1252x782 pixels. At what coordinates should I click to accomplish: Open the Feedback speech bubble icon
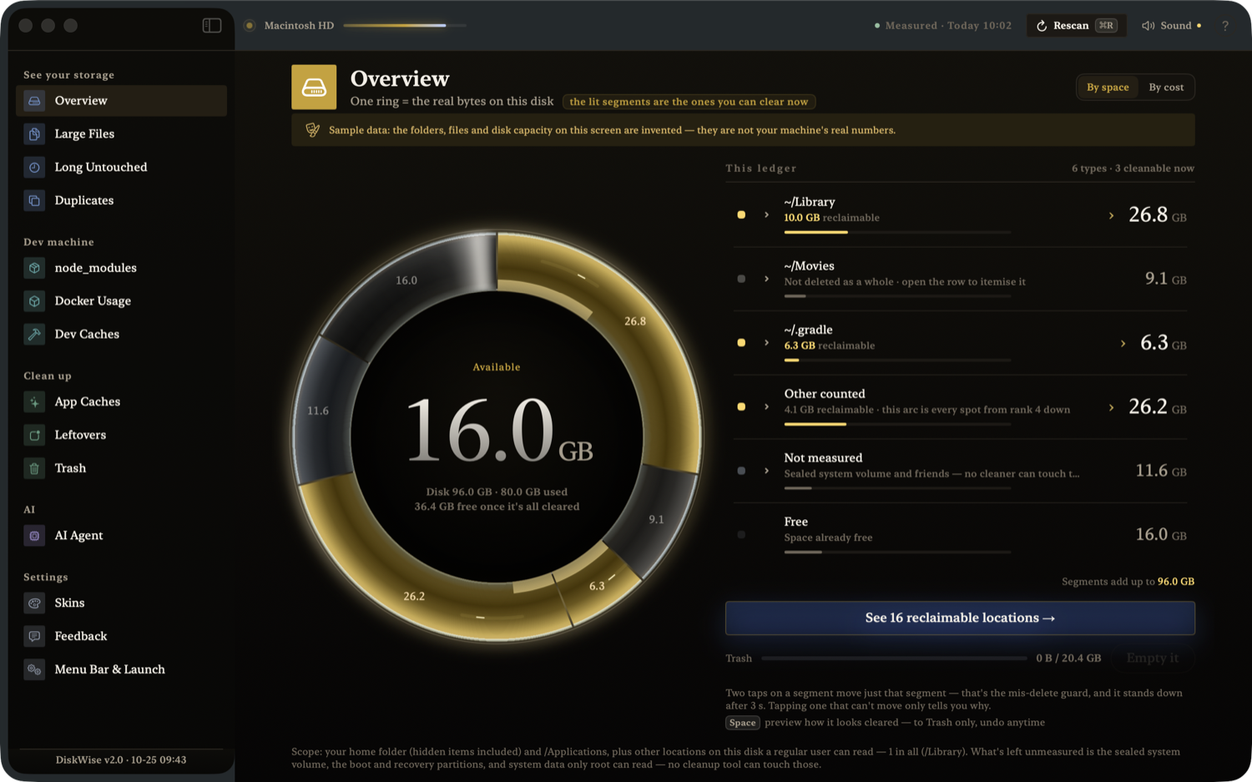pyautogui.click(x=34, y=637)
